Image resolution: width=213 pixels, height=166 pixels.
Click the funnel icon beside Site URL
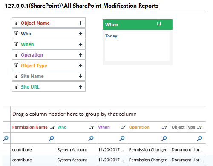point(16,87)
